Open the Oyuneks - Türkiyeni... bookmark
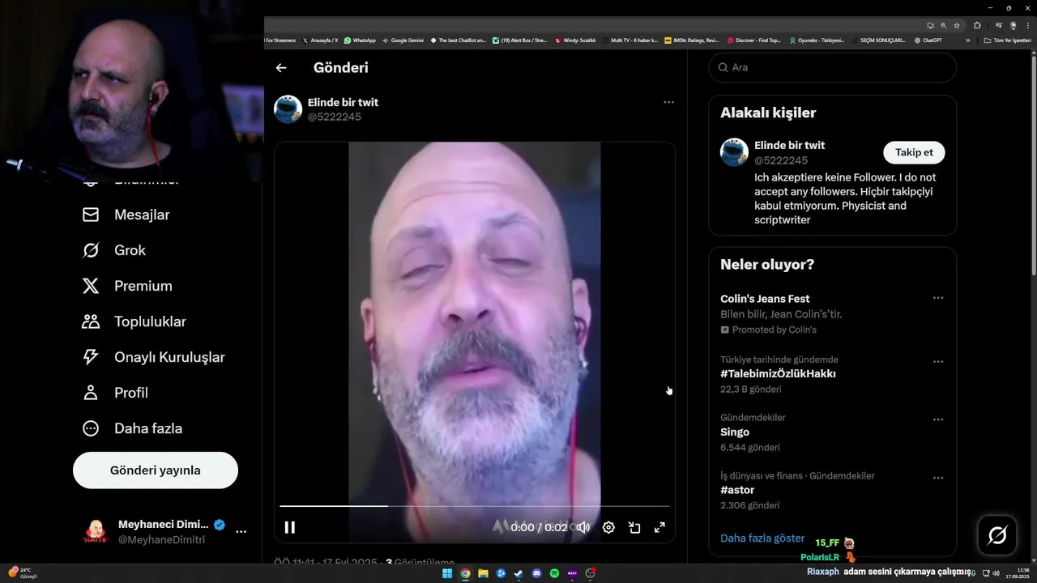Image resolution: width=1037 pixels, height=583 pixels. click(817, 40)
